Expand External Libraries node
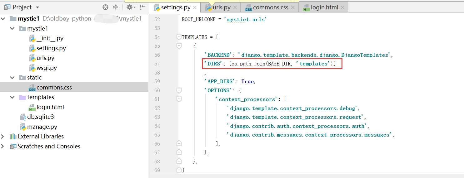 pyautogui.click(x=3, y=137)
